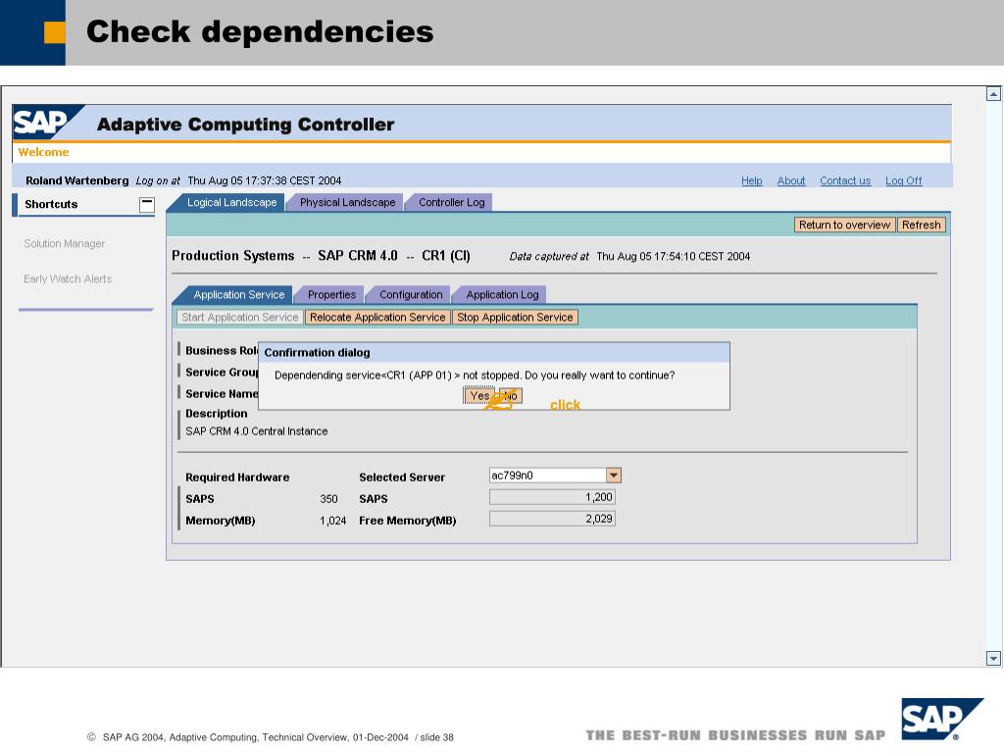
Task: Click the scrollbar down arrow
Action: tap(993, 658)
